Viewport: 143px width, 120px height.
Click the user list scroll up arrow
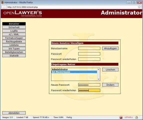tap(98, 69)
